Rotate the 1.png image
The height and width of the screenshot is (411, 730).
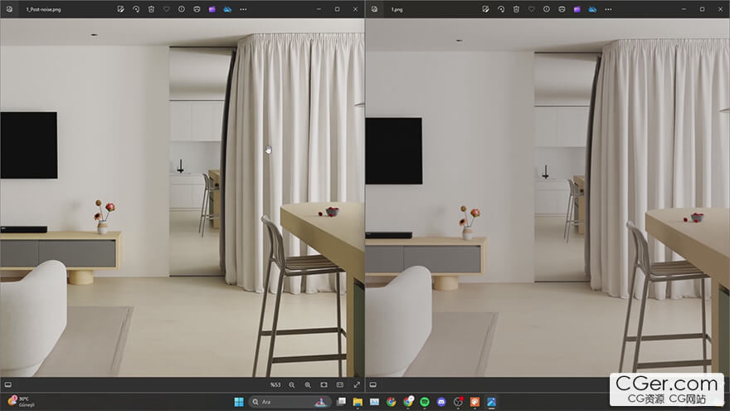click(501, 9)
